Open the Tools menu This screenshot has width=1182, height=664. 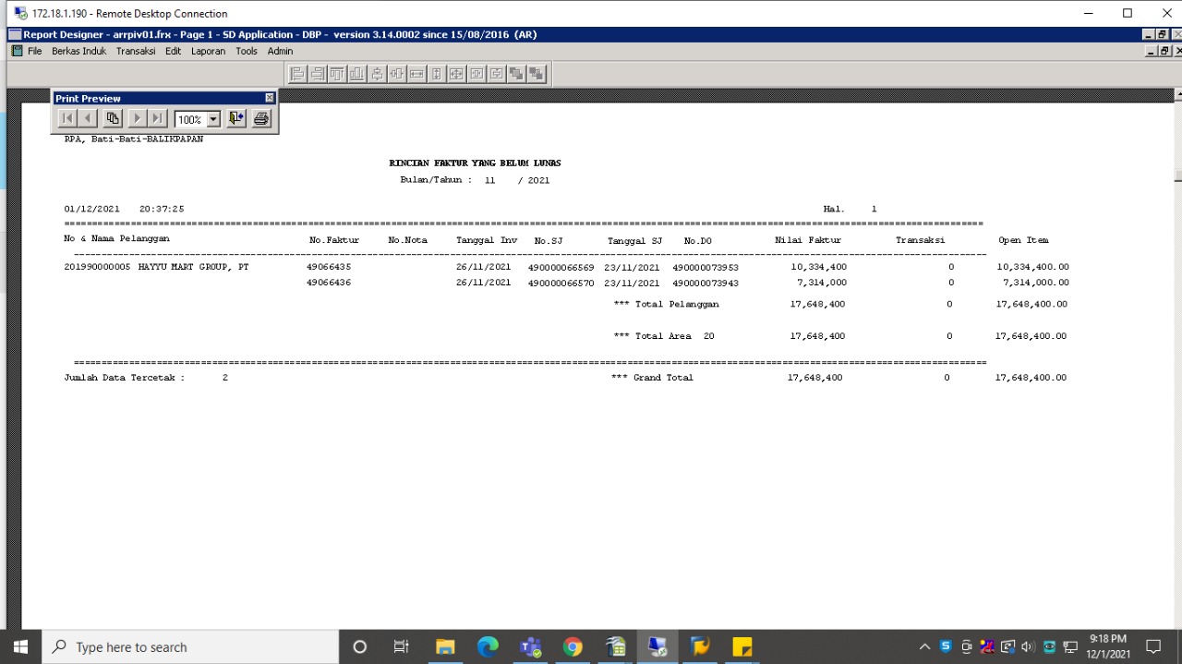coord(246,51)
